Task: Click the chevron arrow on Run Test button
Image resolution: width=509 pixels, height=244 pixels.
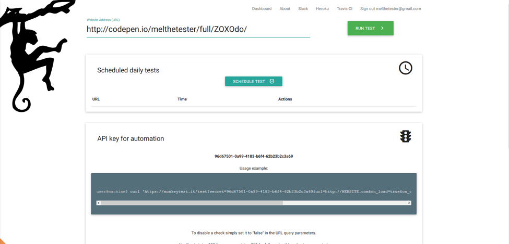Action: (x=382, y=28)
